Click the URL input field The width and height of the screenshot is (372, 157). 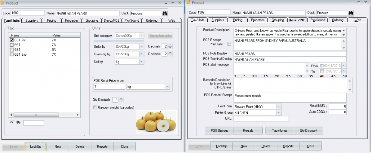(x=261, y=119)
